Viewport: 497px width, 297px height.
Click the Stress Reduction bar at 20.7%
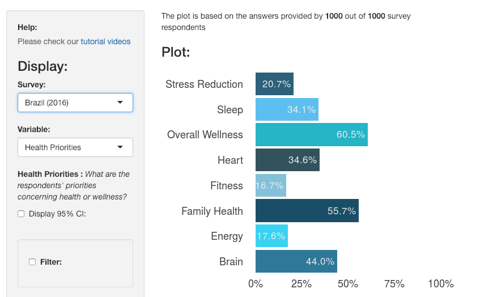pyautogui.click(x=274, y=84)
